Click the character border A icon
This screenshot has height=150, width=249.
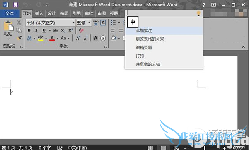[x=103, y=23]
